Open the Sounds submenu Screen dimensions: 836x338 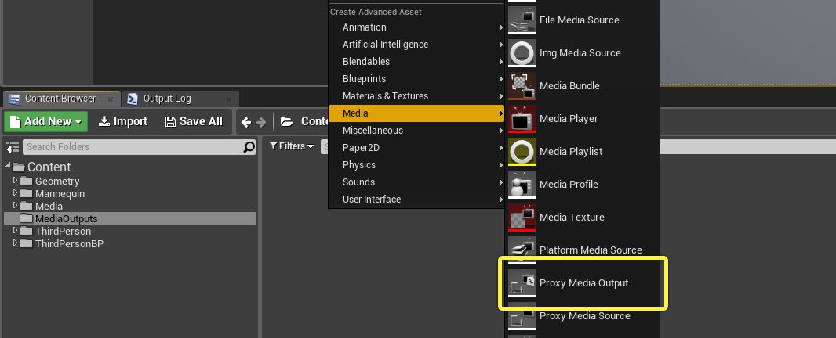pos(416,182)
